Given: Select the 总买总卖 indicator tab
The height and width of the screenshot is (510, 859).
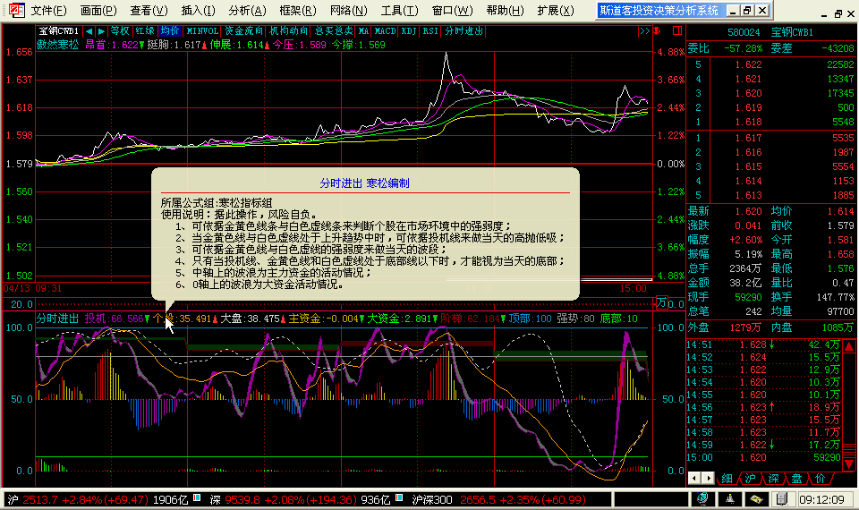Looking at the screenshot, I should (334, 31).
